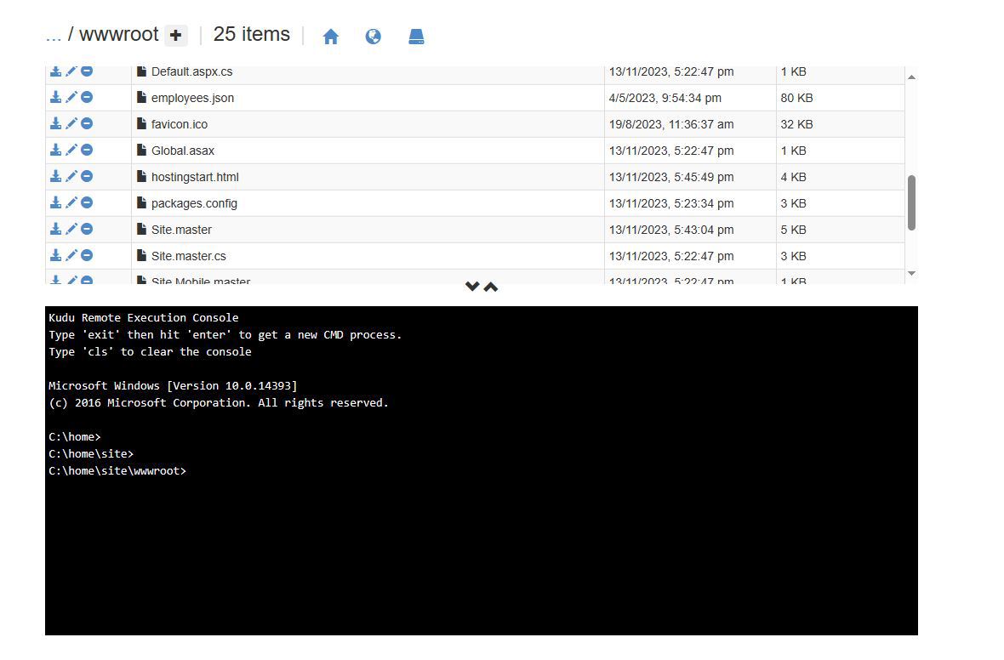Download Site.master file
Viewport: 1004px width, 660px height.
pos(55,229)
